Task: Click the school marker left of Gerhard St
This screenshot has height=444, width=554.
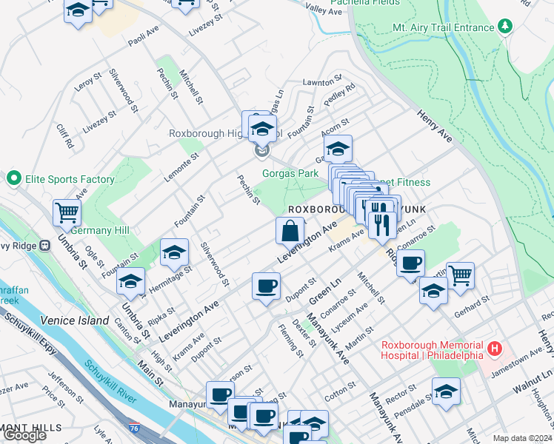Action: point(433,291)
